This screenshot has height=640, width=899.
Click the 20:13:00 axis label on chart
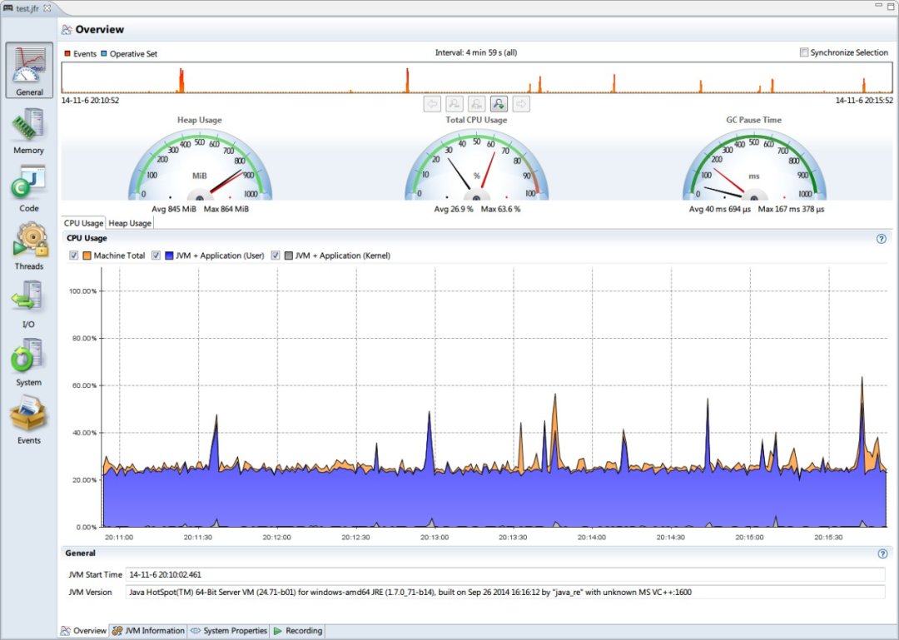pyautogui.click(x=435, y=538)
